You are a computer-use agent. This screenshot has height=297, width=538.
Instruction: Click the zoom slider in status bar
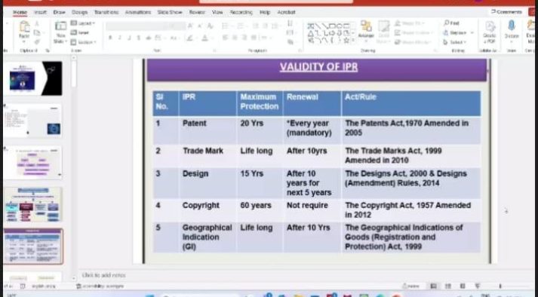point(500,286)
